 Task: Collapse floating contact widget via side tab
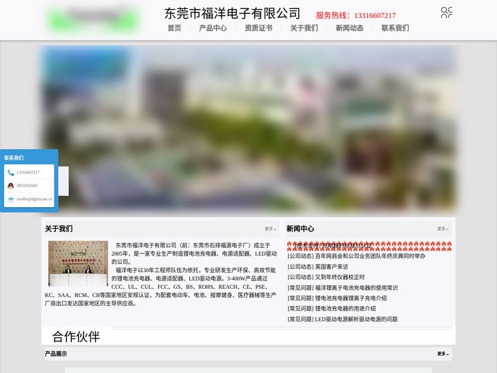(x=64, y=181)
